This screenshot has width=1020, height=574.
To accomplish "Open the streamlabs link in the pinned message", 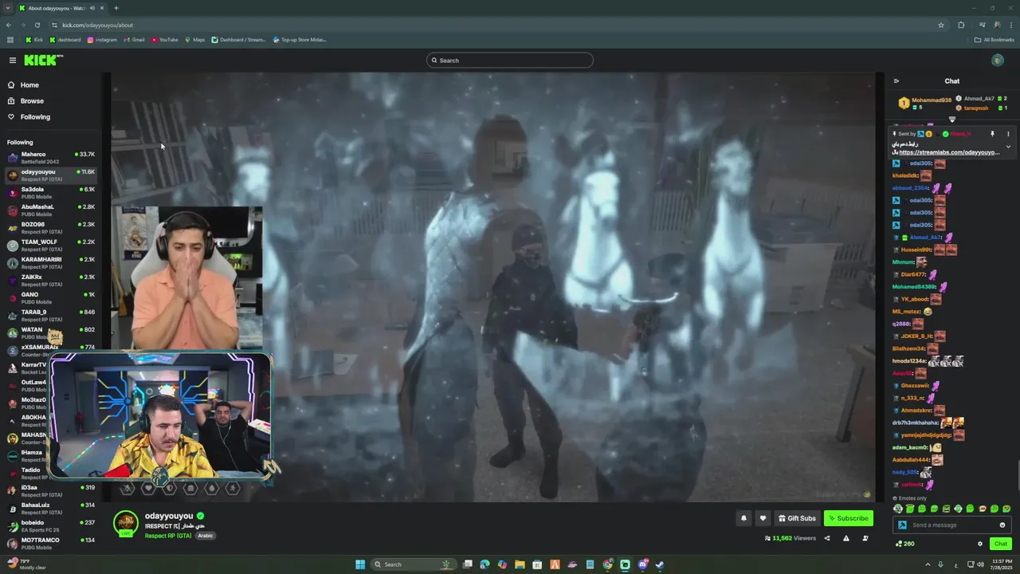I will (x=949, y=152).
